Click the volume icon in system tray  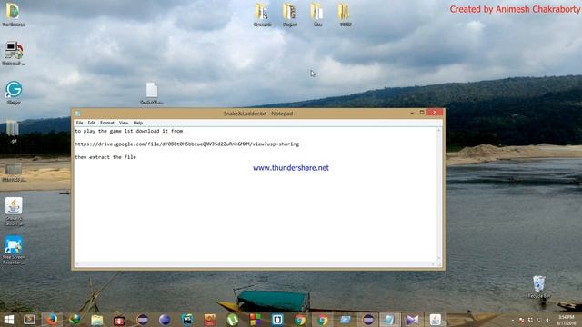pyautogui.click(x=547, y=321)
